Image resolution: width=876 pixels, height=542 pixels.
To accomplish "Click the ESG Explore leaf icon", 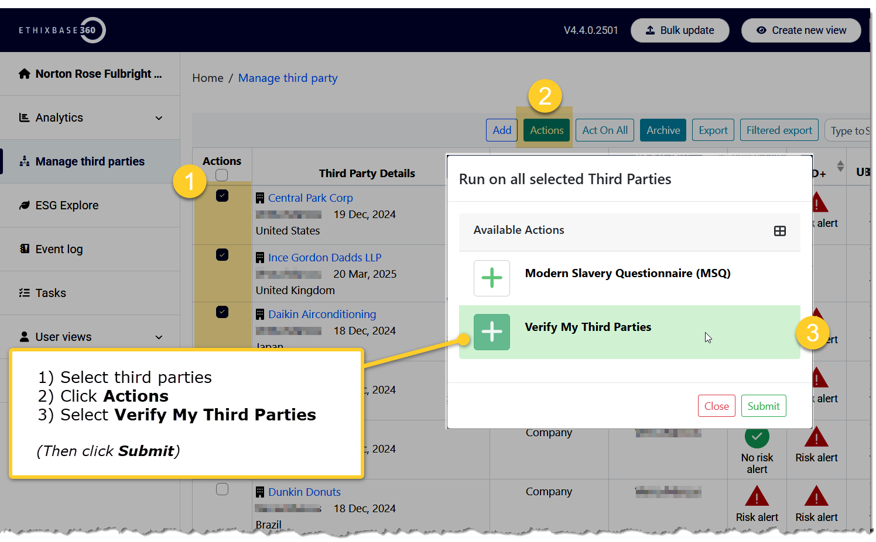I will (x=24, y=205).
